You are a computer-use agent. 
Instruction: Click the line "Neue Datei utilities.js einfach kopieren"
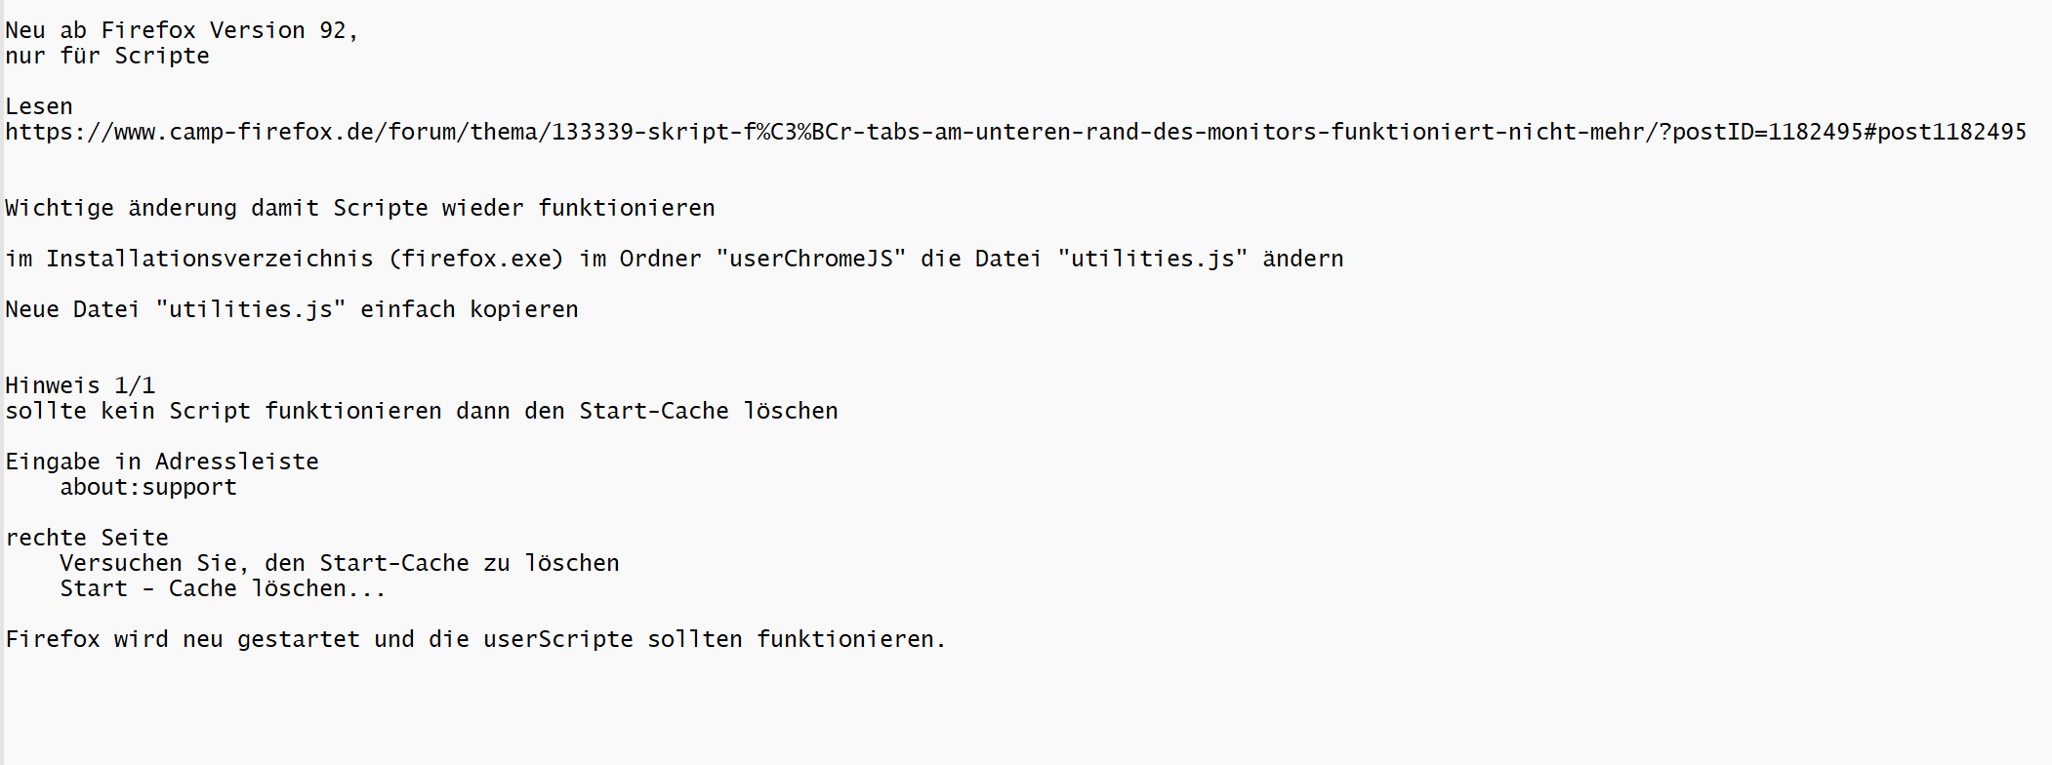[x=292, y=309]
